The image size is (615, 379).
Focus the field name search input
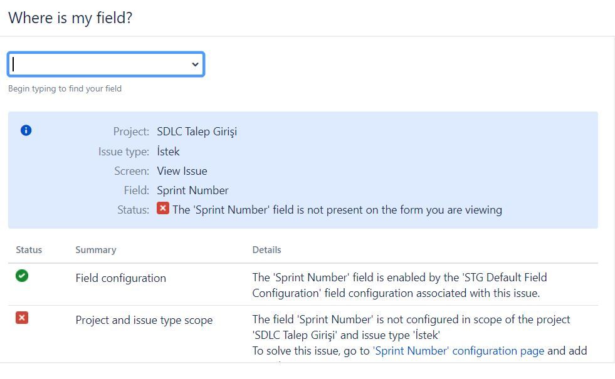click(x=106, y=65)
